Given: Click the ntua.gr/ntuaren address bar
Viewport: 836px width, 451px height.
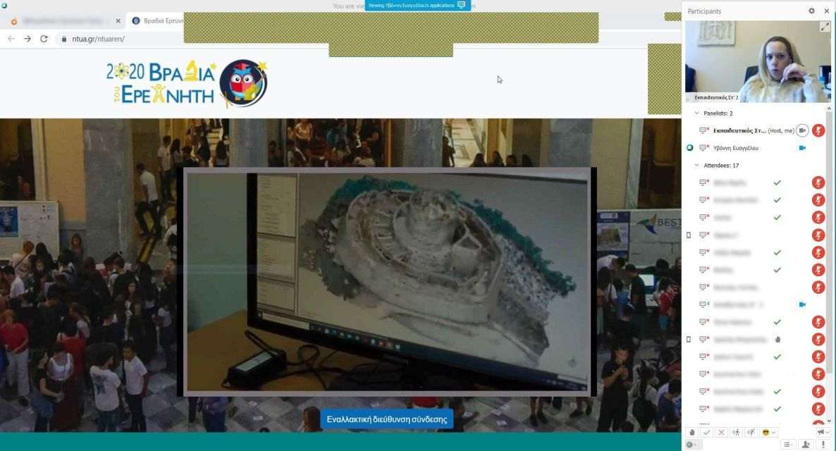Looking at the screenshot, I should (x=98, y=39).
